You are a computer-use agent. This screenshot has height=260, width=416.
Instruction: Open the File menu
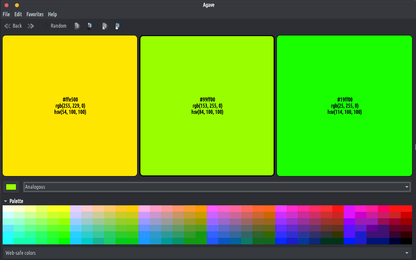(6, 14)
